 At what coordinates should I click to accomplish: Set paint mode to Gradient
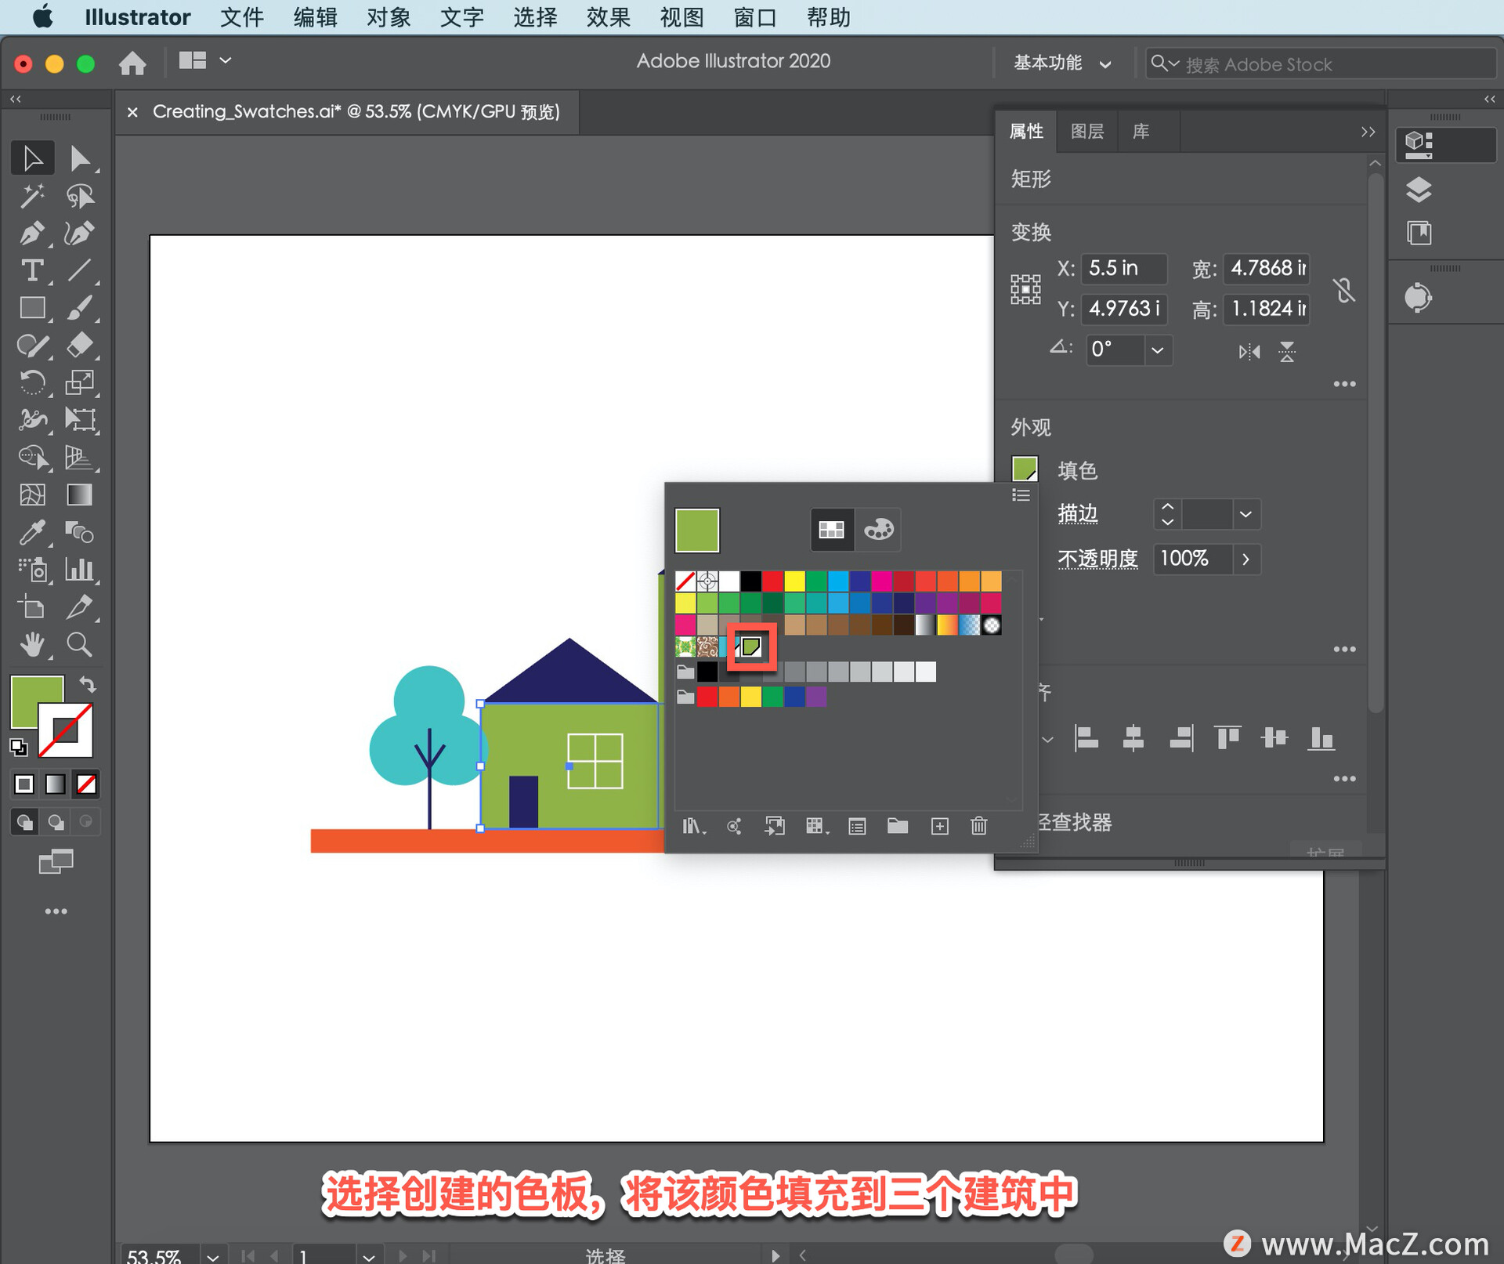pos(55,784)
